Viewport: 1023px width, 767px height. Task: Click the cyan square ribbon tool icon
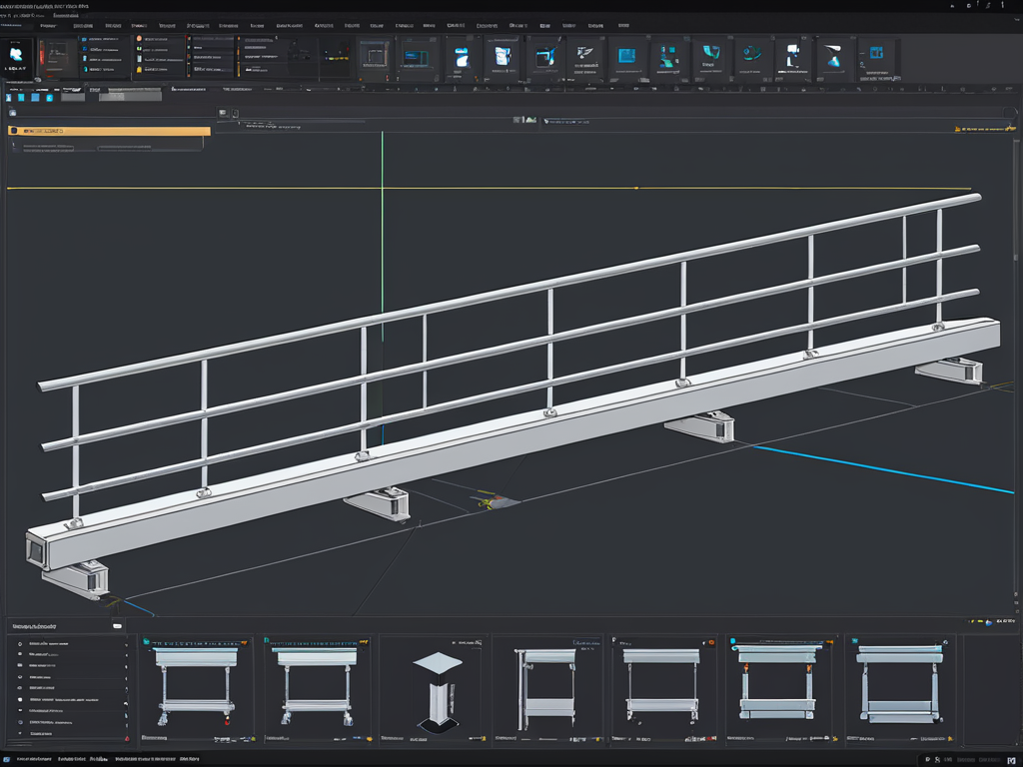click(x=627, y=56)
